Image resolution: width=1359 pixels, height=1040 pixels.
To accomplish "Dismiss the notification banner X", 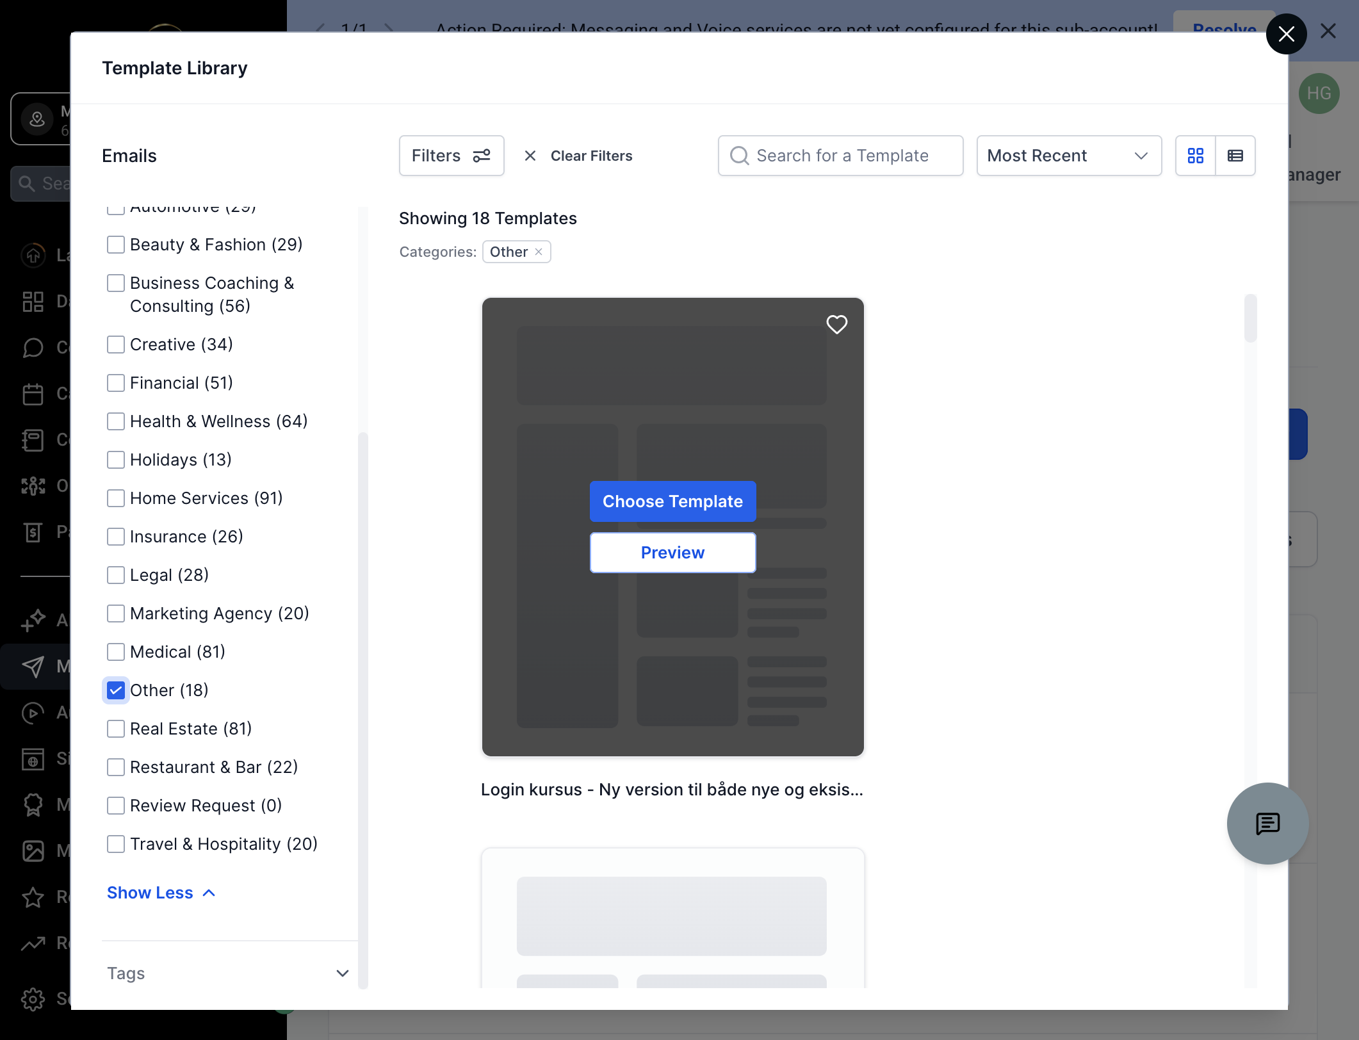I will pyautogui.click(x=1328, y=31).
